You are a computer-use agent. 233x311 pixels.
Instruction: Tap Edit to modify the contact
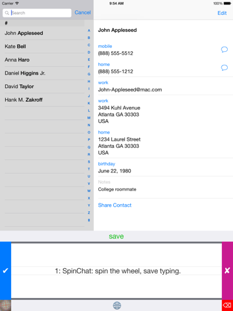tap(222, 13)
